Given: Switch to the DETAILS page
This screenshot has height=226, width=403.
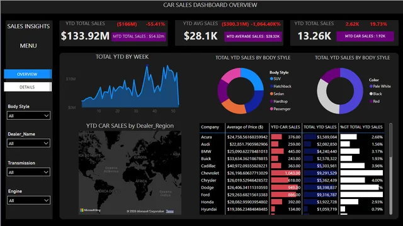Looking at the screenshot, I should (x=28, y=87).
